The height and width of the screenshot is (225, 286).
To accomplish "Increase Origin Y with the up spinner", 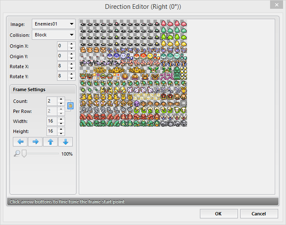I will click(71, 54).
